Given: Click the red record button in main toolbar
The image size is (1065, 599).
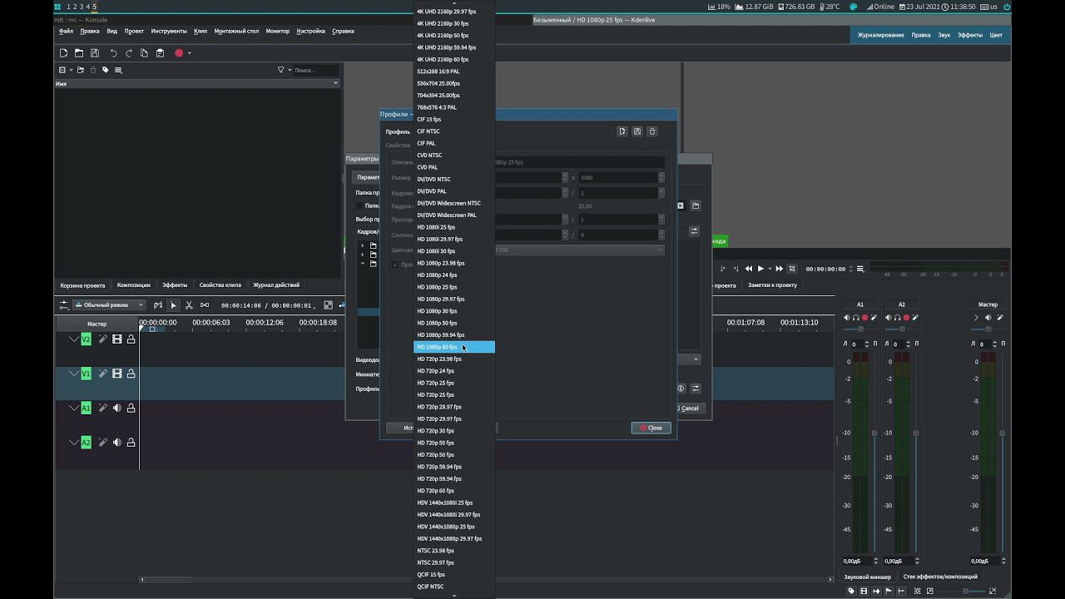Looking at the screenshot, I should (x=178, y=53).
